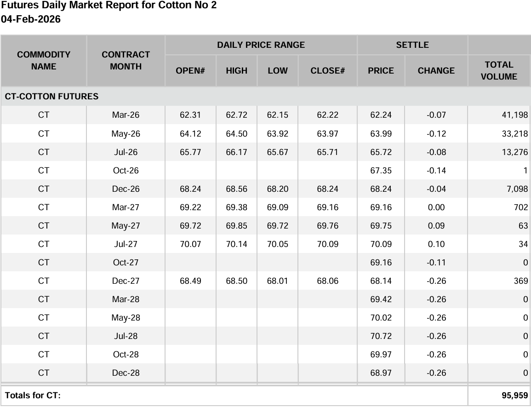Click the SETTLE group header
The width and height of the screenshot is (531, 407).
pos(412,45)
